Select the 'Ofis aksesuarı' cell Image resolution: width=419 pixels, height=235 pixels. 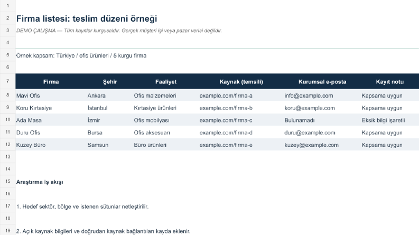pos(152,133)
